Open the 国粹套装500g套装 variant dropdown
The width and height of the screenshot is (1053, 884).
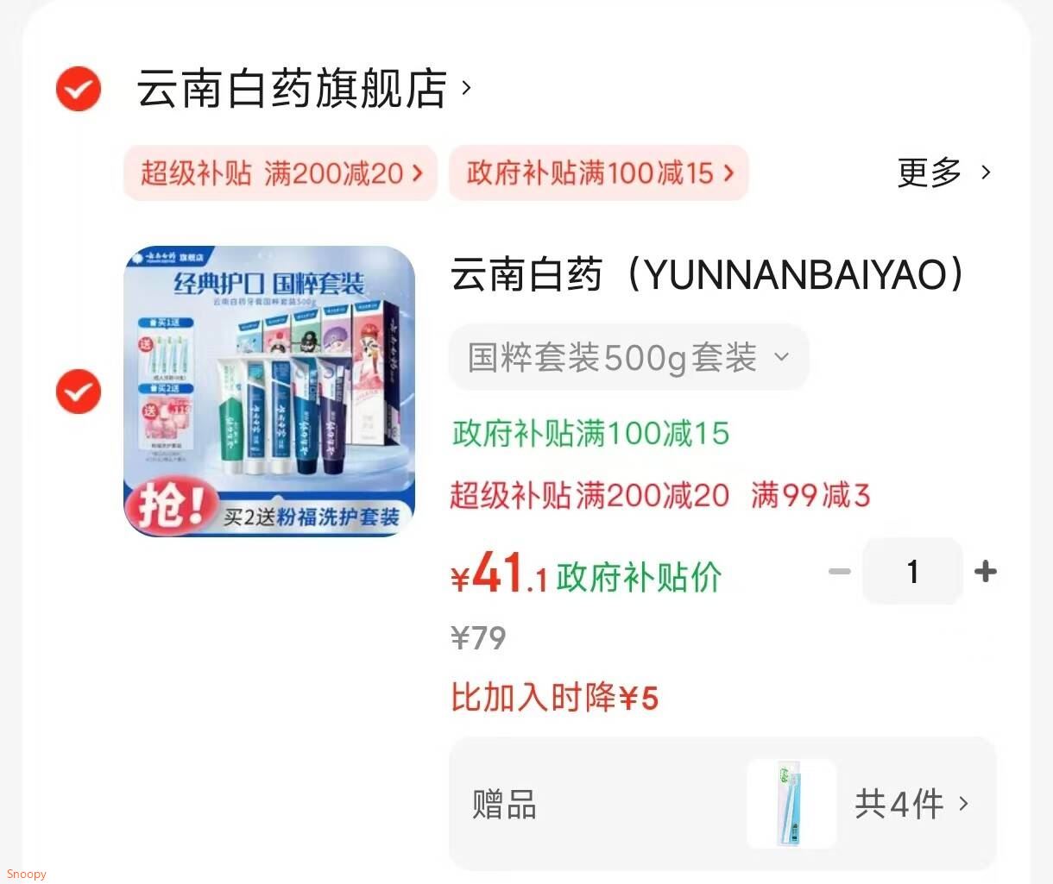[629, 357]
